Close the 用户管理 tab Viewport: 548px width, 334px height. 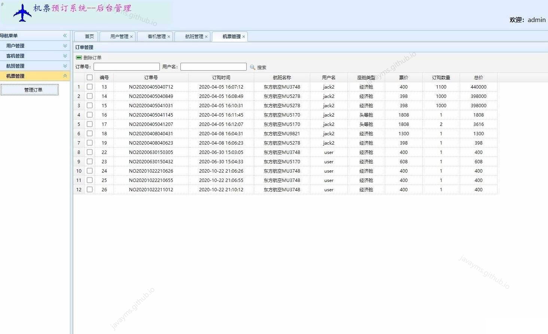pyautogui.click(x=131, y=37)
